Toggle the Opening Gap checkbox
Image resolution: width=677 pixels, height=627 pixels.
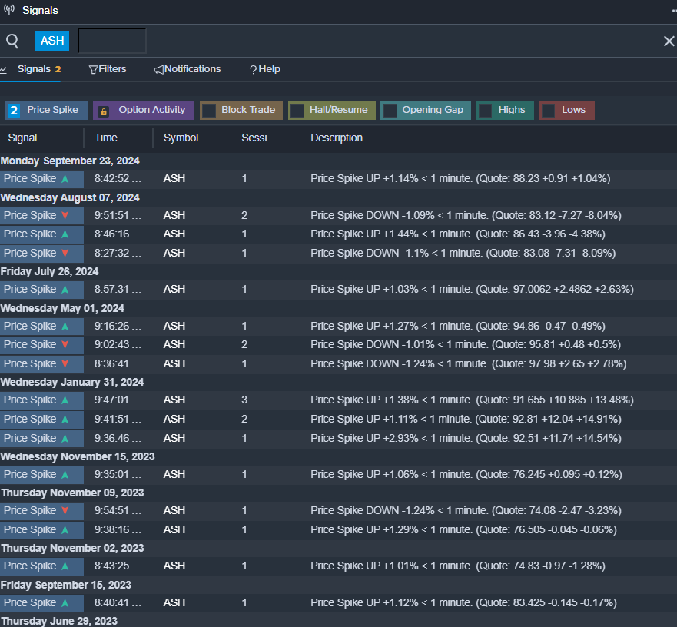pyautogui.click(x=390, y=111)
